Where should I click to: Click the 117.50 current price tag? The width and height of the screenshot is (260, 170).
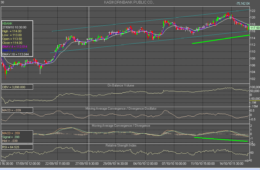[255, 28]
